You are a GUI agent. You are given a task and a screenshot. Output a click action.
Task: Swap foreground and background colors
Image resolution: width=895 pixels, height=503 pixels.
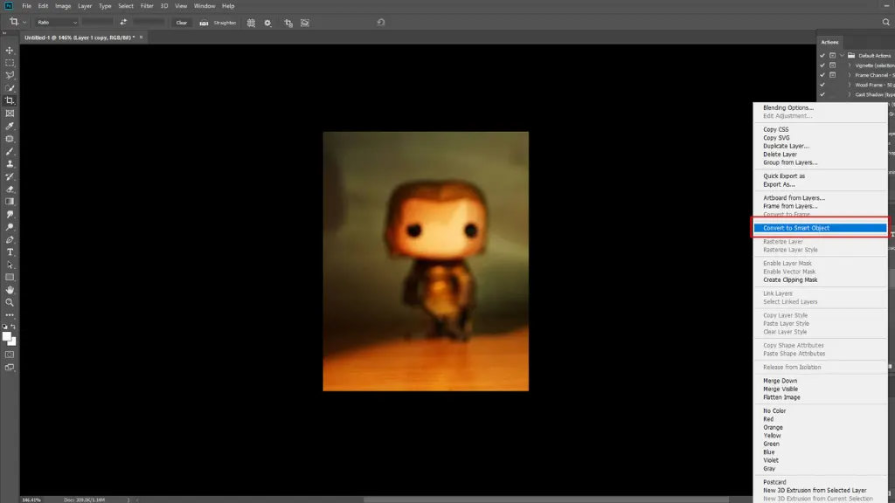pos(14,327)
